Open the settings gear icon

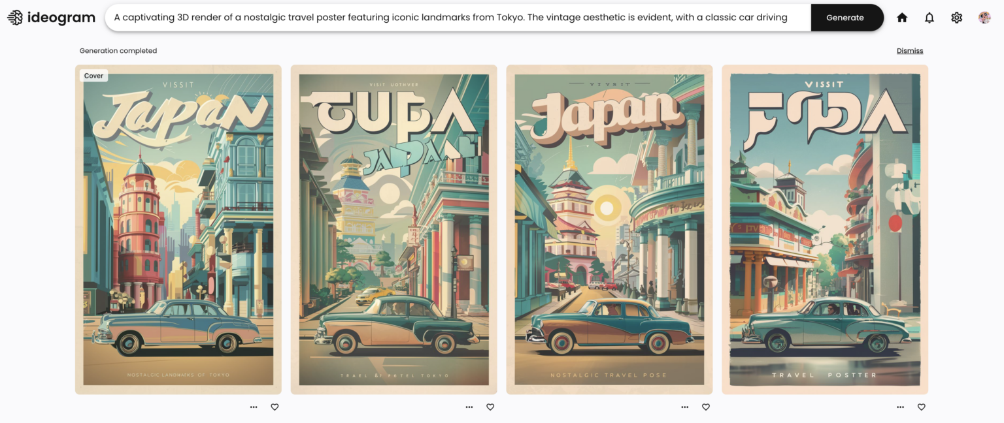click(957, 18)
